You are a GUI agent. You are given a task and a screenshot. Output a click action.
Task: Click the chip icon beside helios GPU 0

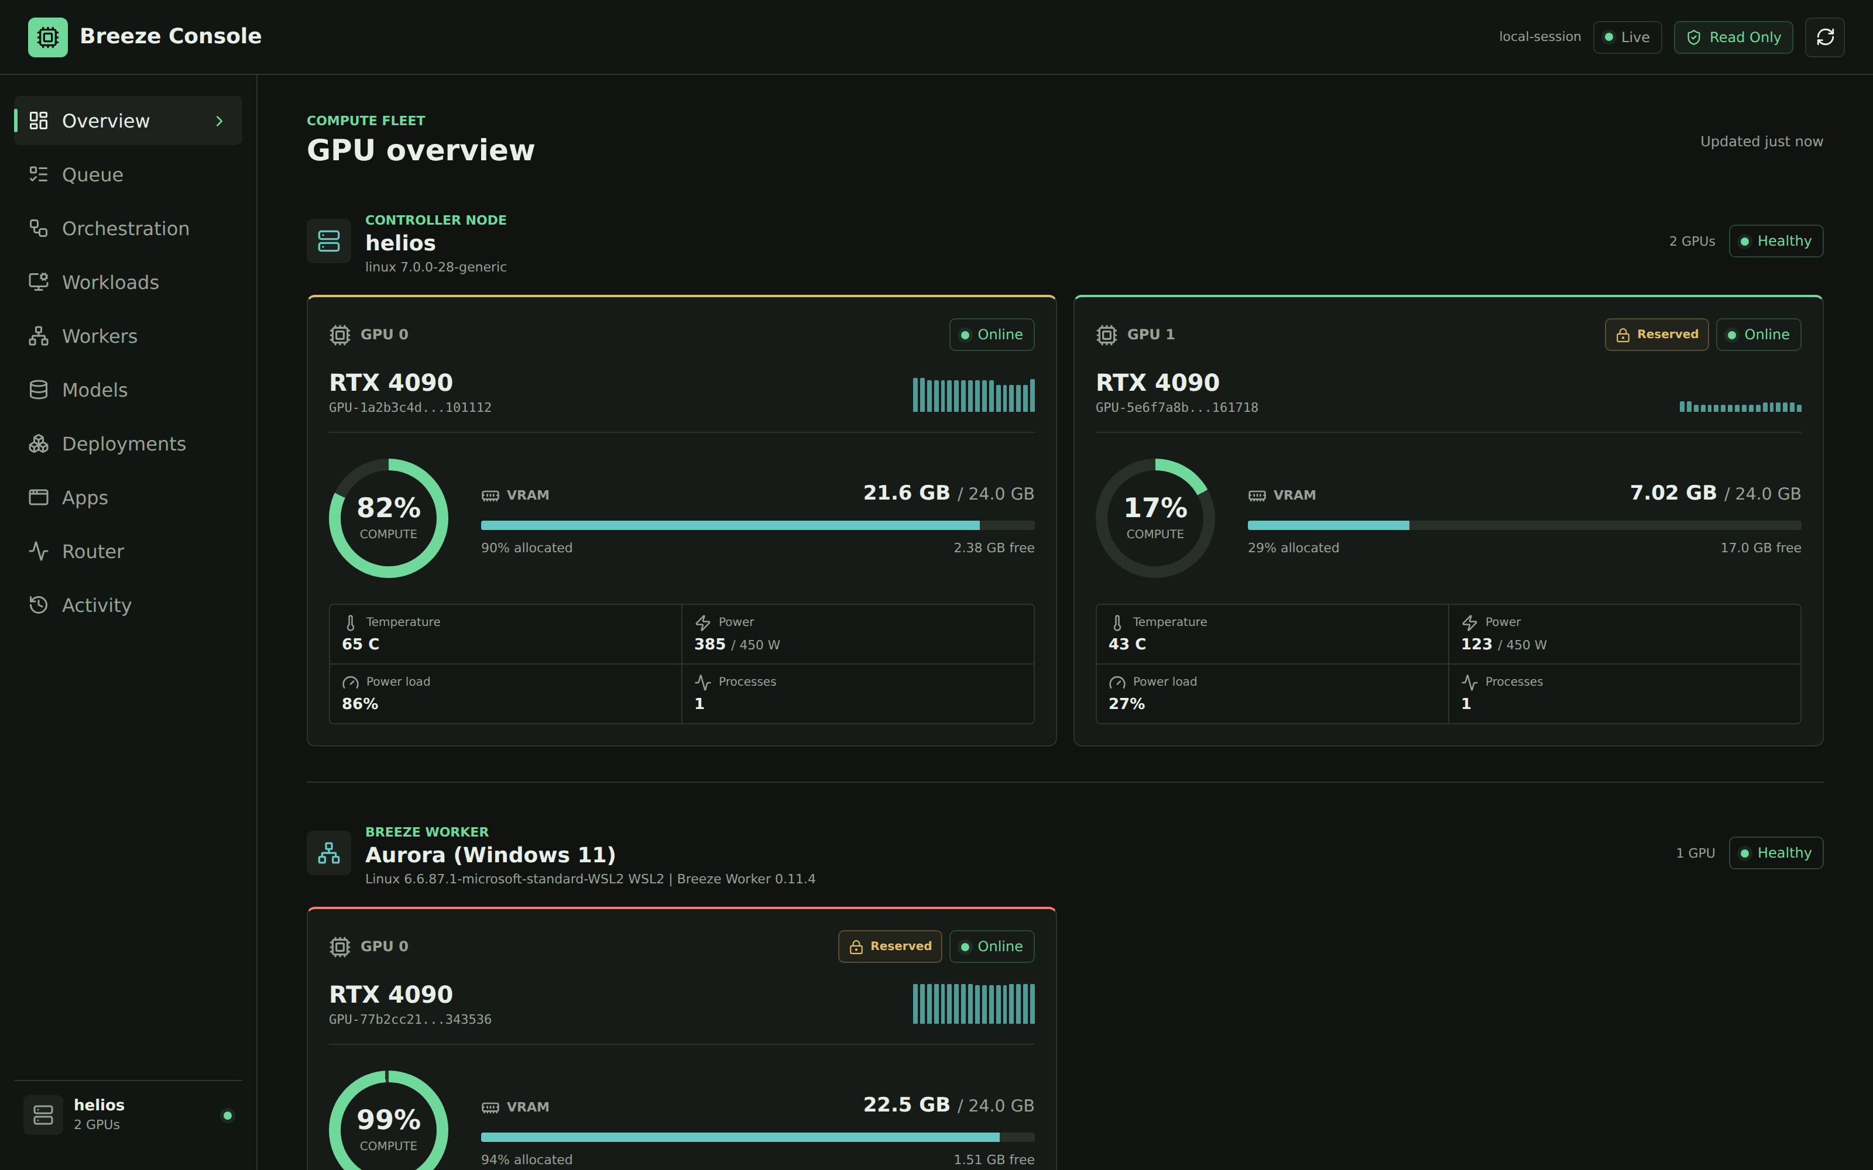[x=339, y=334]
